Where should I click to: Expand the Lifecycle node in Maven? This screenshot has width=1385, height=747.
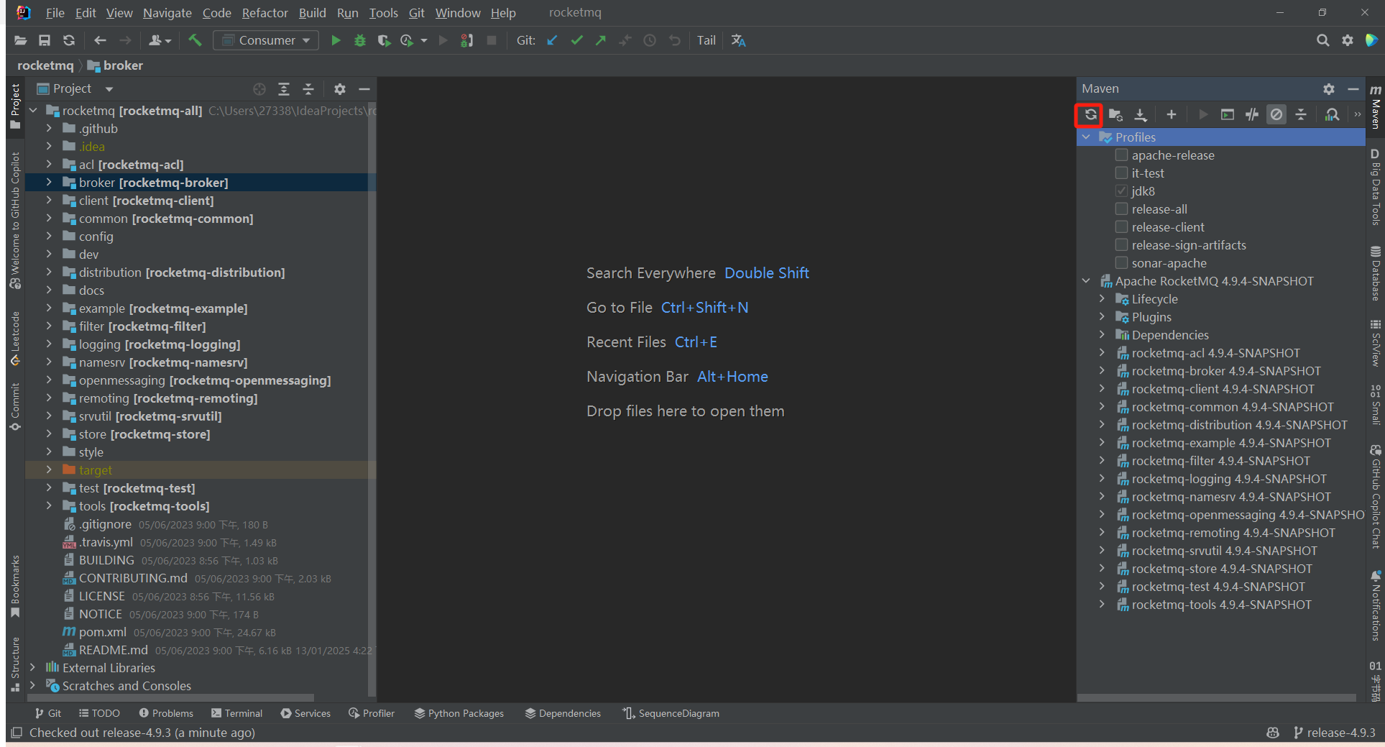click(x=1102, y=298)
